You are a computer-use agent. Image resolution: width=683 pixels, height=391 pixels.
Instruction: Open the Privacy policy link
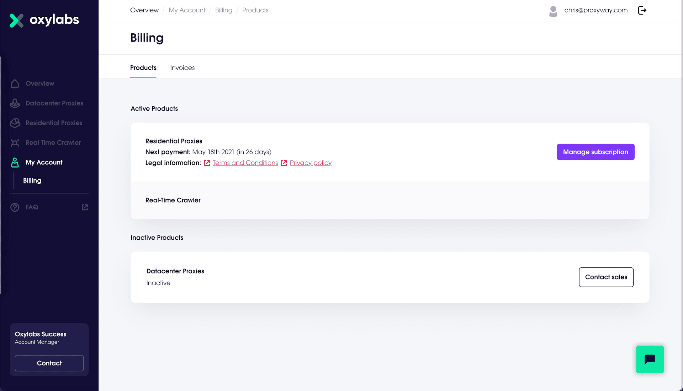311,163
